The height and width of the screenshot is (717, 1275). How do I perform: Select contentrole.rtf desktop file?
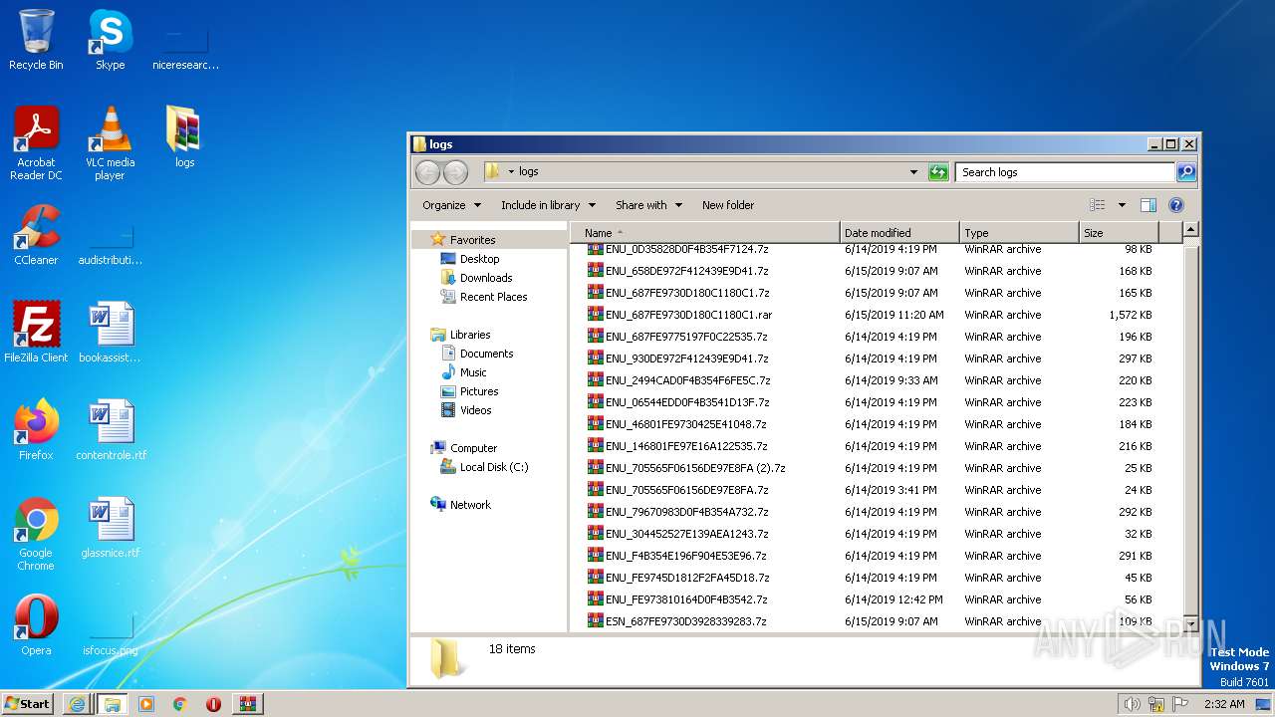[111, 430]
